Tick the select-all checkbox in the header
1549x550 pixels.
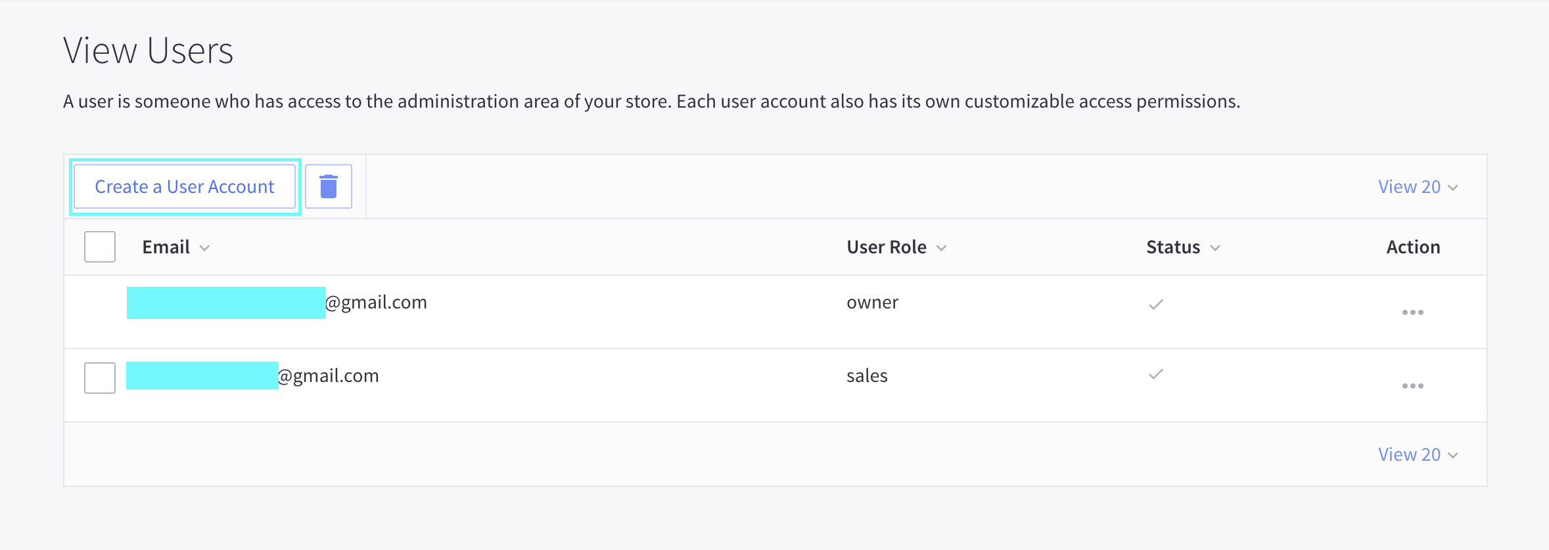click(x=100, y=247)
